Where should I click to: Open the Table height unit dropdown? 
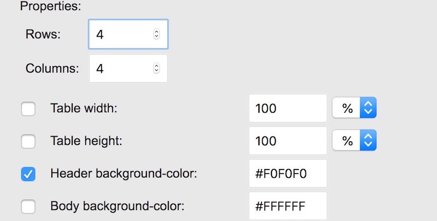(354, 140)
